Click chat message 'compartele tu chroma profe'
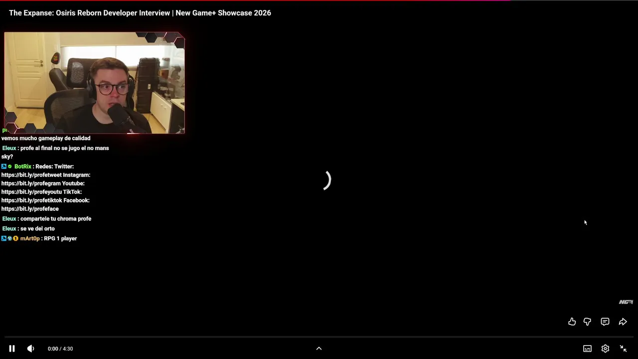Image resolution: width=638 pixels, height=359 pixels. [x=56, y=218]
